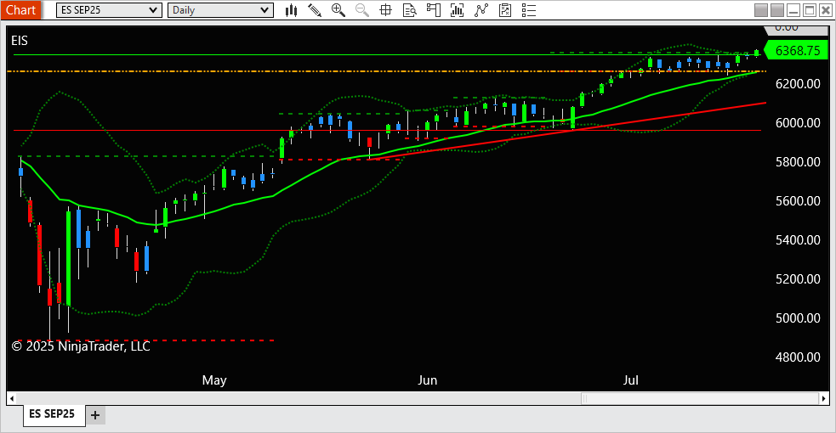The width and height of the screenshot is (836, 433).
Task: Open the strategies icon
Action: (x=481, y=10)
